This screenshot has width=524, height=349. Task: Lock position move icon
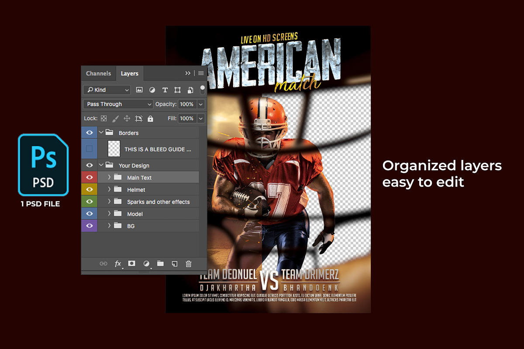coord(127,118)
